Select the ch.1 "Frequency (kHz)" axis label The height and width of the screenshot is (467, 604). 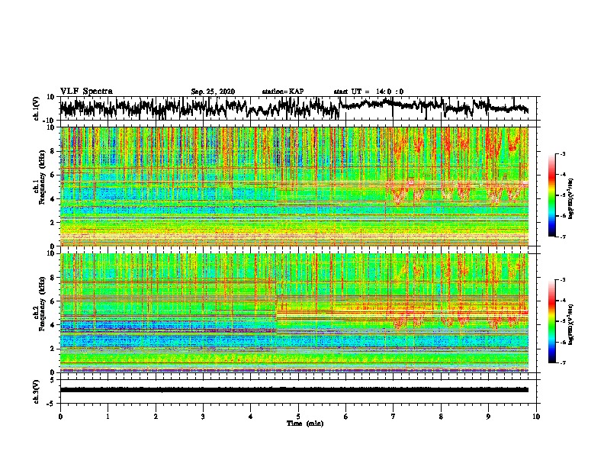pyautogui.click(x=42, y=177)
